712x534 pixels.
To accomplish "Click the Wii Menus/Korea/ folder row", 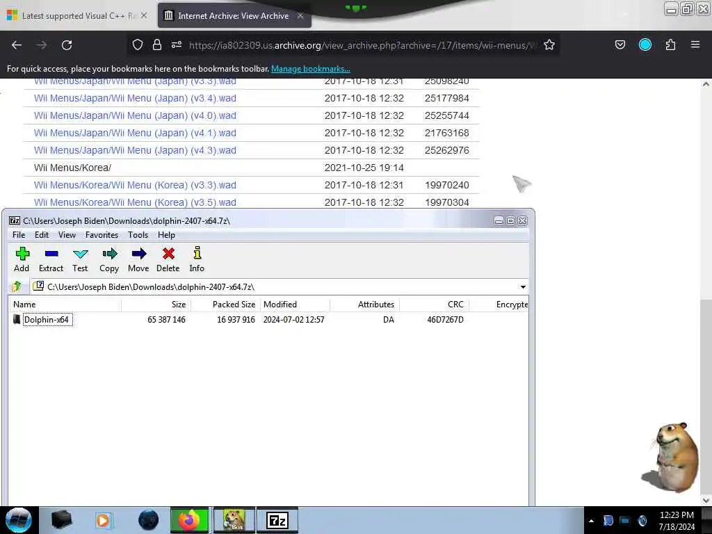I will pyautogui.click(x=251, y=168).
